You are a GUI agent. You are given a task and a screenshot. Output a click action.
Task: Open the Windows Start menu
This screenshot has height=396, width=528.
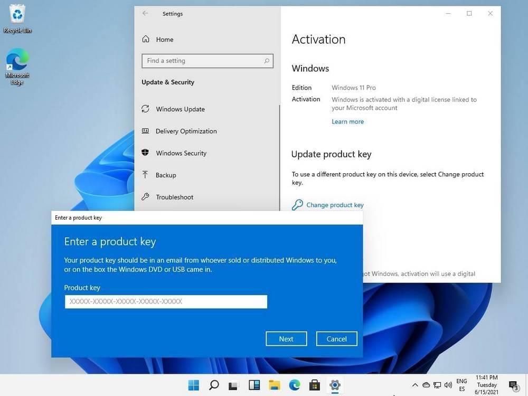click(194, 385)
